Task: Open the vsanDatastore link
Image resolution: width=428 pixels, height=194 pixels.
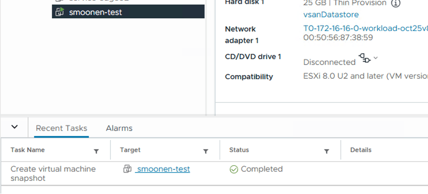Action: point(331,15)
